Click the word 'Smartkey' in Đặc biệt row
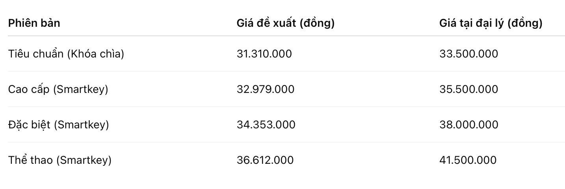Image resolution: width=565 pixels, height=189 pixels. (x=81, y=125)
